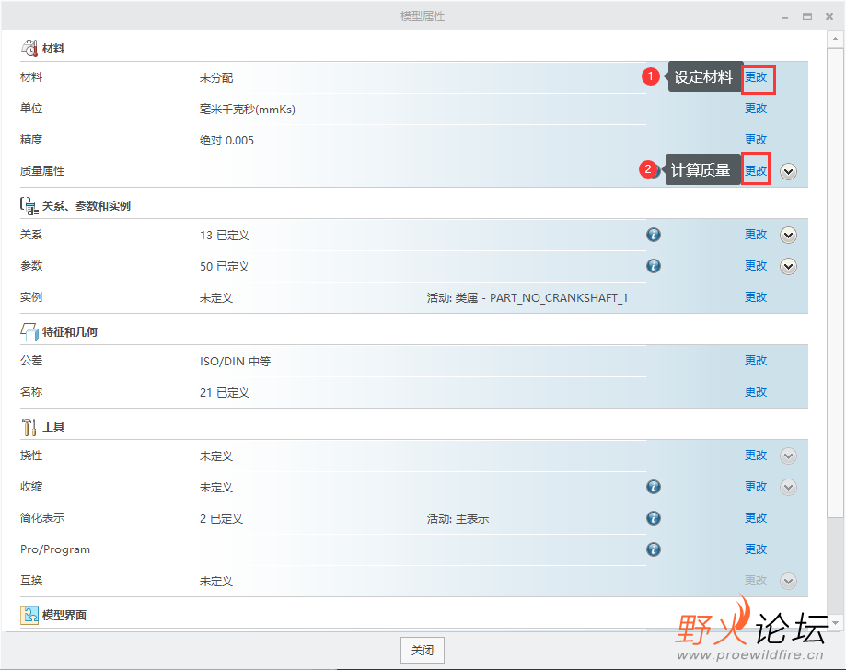Click 更改 link for 简化表示 row
846x670 pixels.
tap(756, 518)
